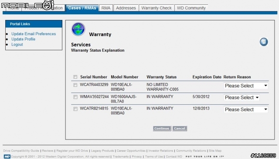
Task: Open the Site Map footer link
Action: click(x=215, y=151)
